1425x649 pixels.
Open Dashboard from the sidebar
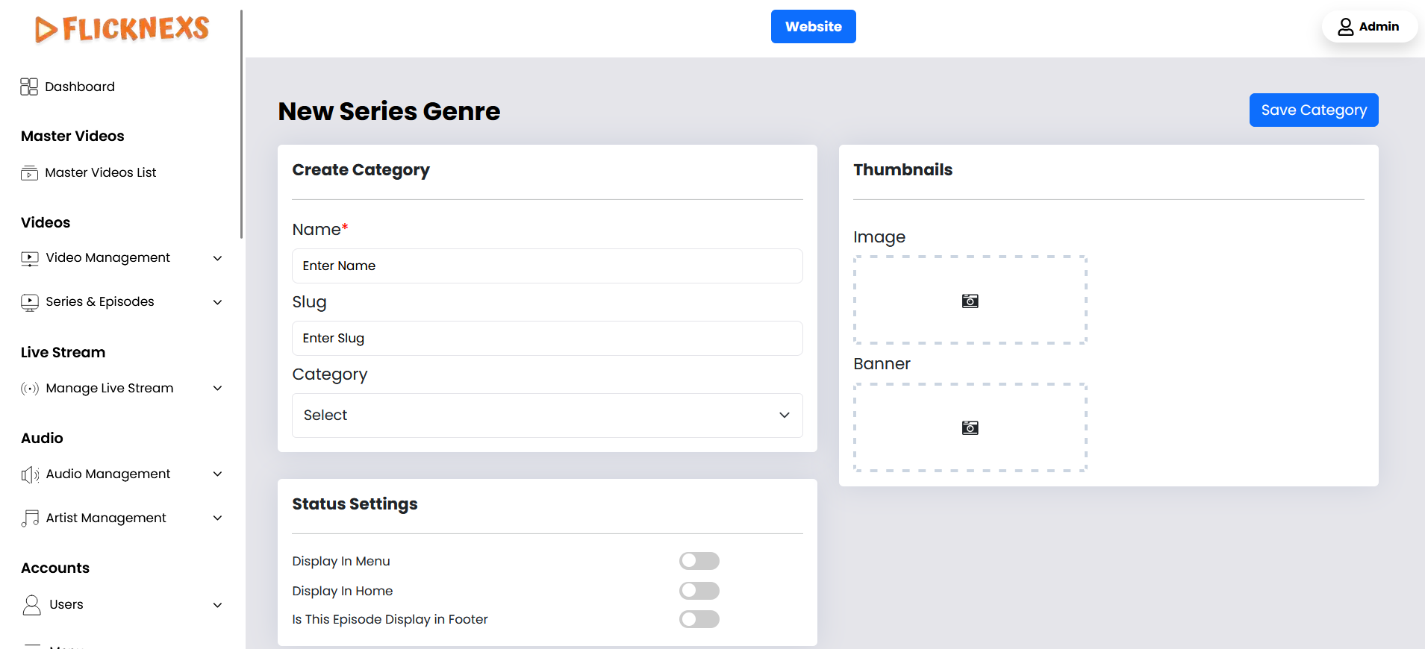(x=79, y=87)
